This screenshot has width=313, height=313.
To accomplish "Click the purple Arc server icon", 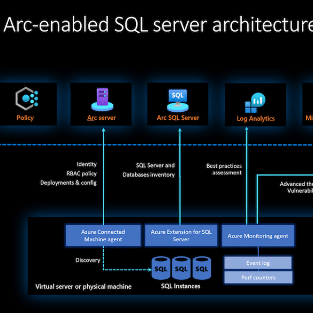I will [102, 100].
